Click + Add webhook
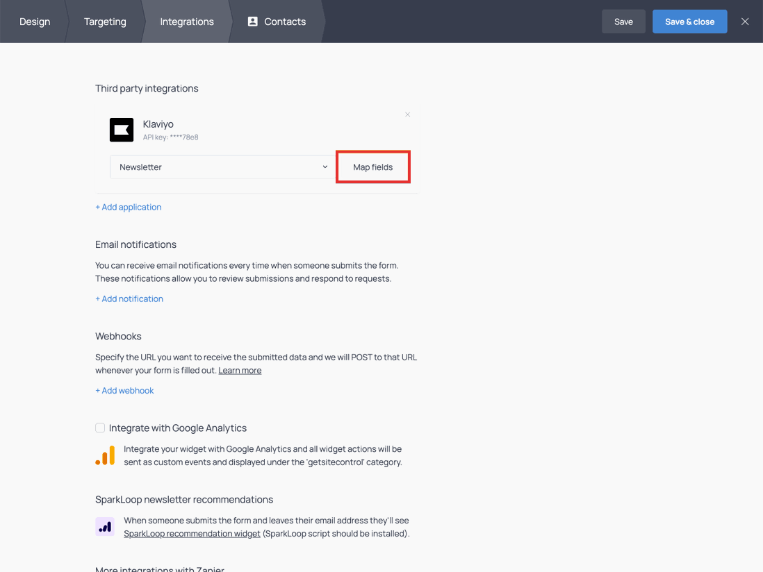This screenshot has width=763, height=572. [124, 390]
